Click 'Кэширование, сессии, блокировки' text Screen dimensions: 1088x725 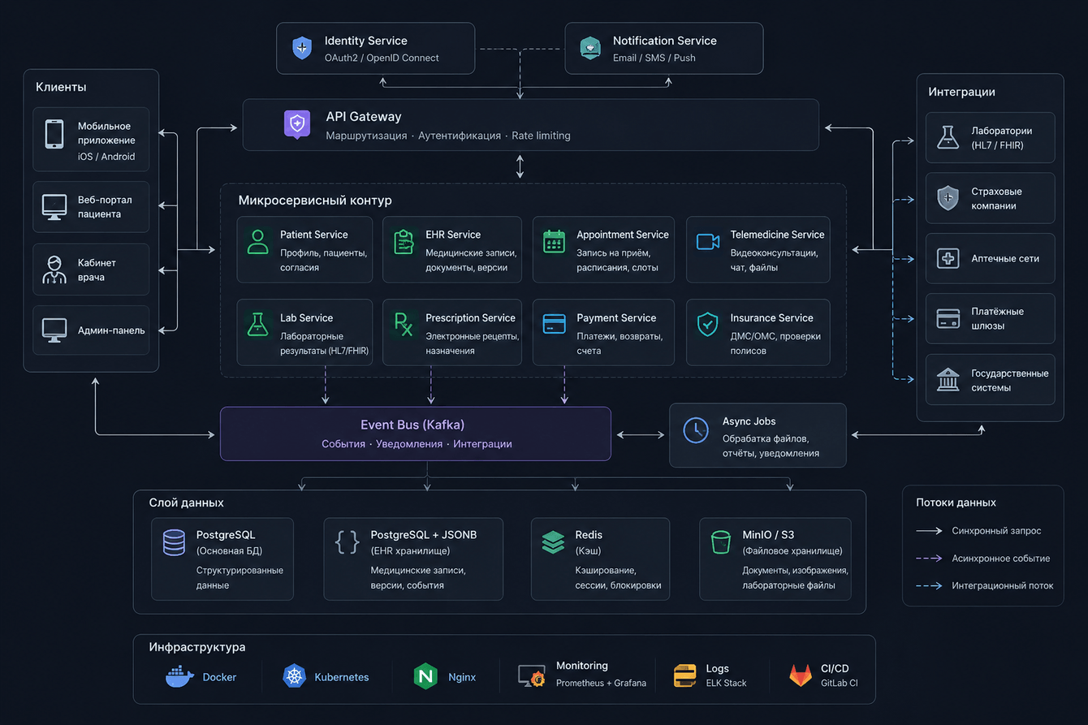[618, 578]
